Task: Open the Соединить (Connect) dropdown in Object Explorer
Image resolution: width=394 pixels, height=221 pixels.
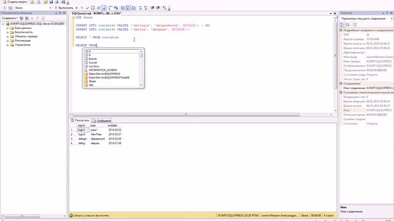Action: pyautogui.click(x=10, y=18)
